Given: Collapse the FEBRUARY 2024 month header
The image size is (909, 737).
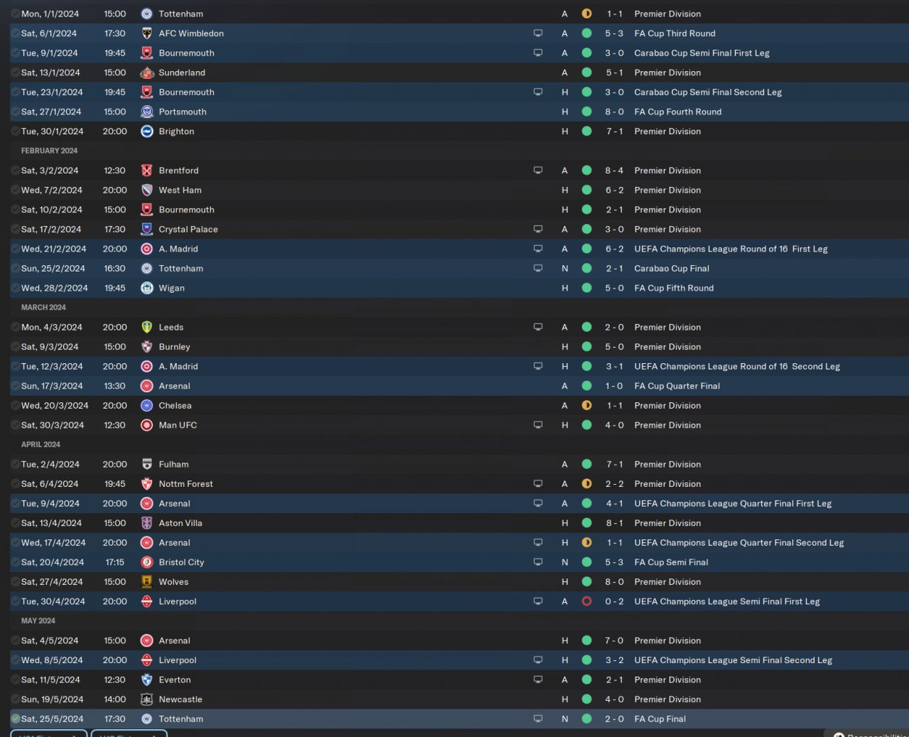Looking at the screenshot, I should click(x=49, y=151).
